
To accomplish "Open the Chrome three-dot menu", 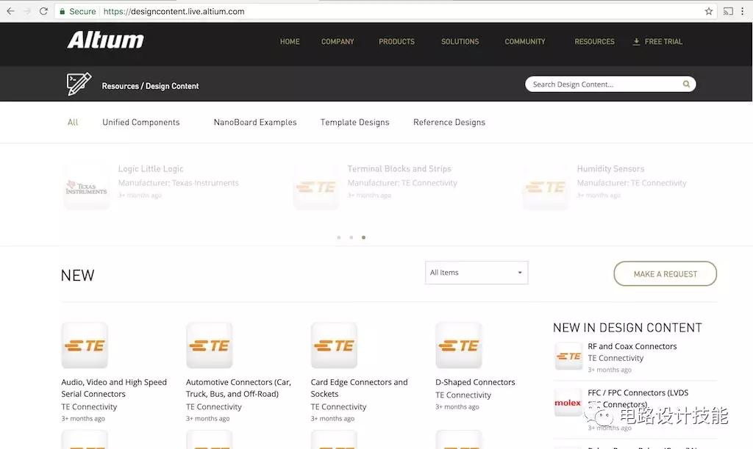I will point(743,11).
